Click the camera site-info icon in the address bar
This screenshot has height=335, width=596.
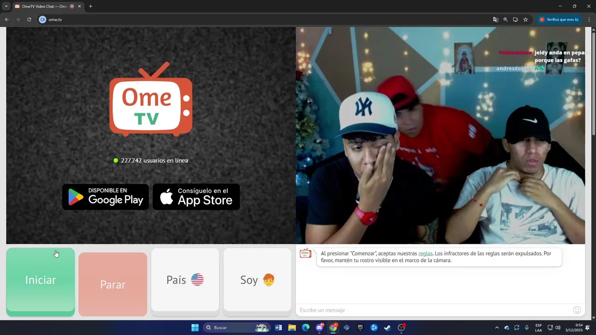coord(43,20)
